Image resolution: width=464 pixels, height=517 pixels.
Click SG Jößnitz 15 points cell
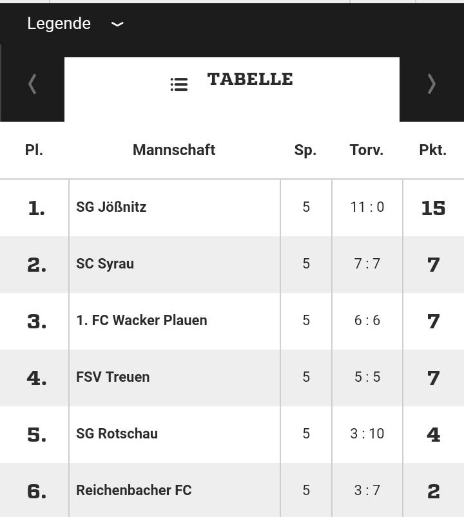433,208
